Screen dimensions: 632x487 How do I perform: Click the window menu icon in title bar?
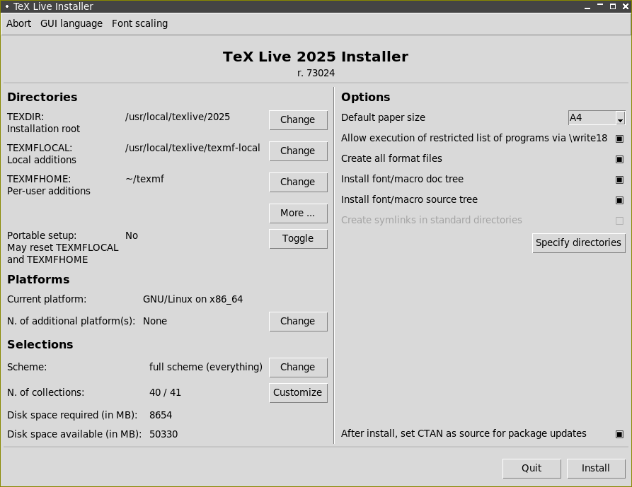tap(6, 6)
